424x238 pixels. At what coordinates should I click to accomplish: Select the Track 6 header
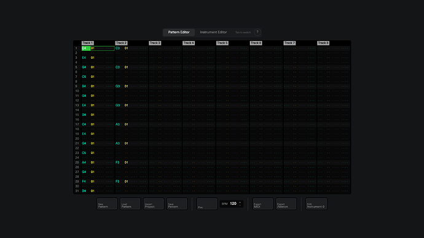pos(256,43)
